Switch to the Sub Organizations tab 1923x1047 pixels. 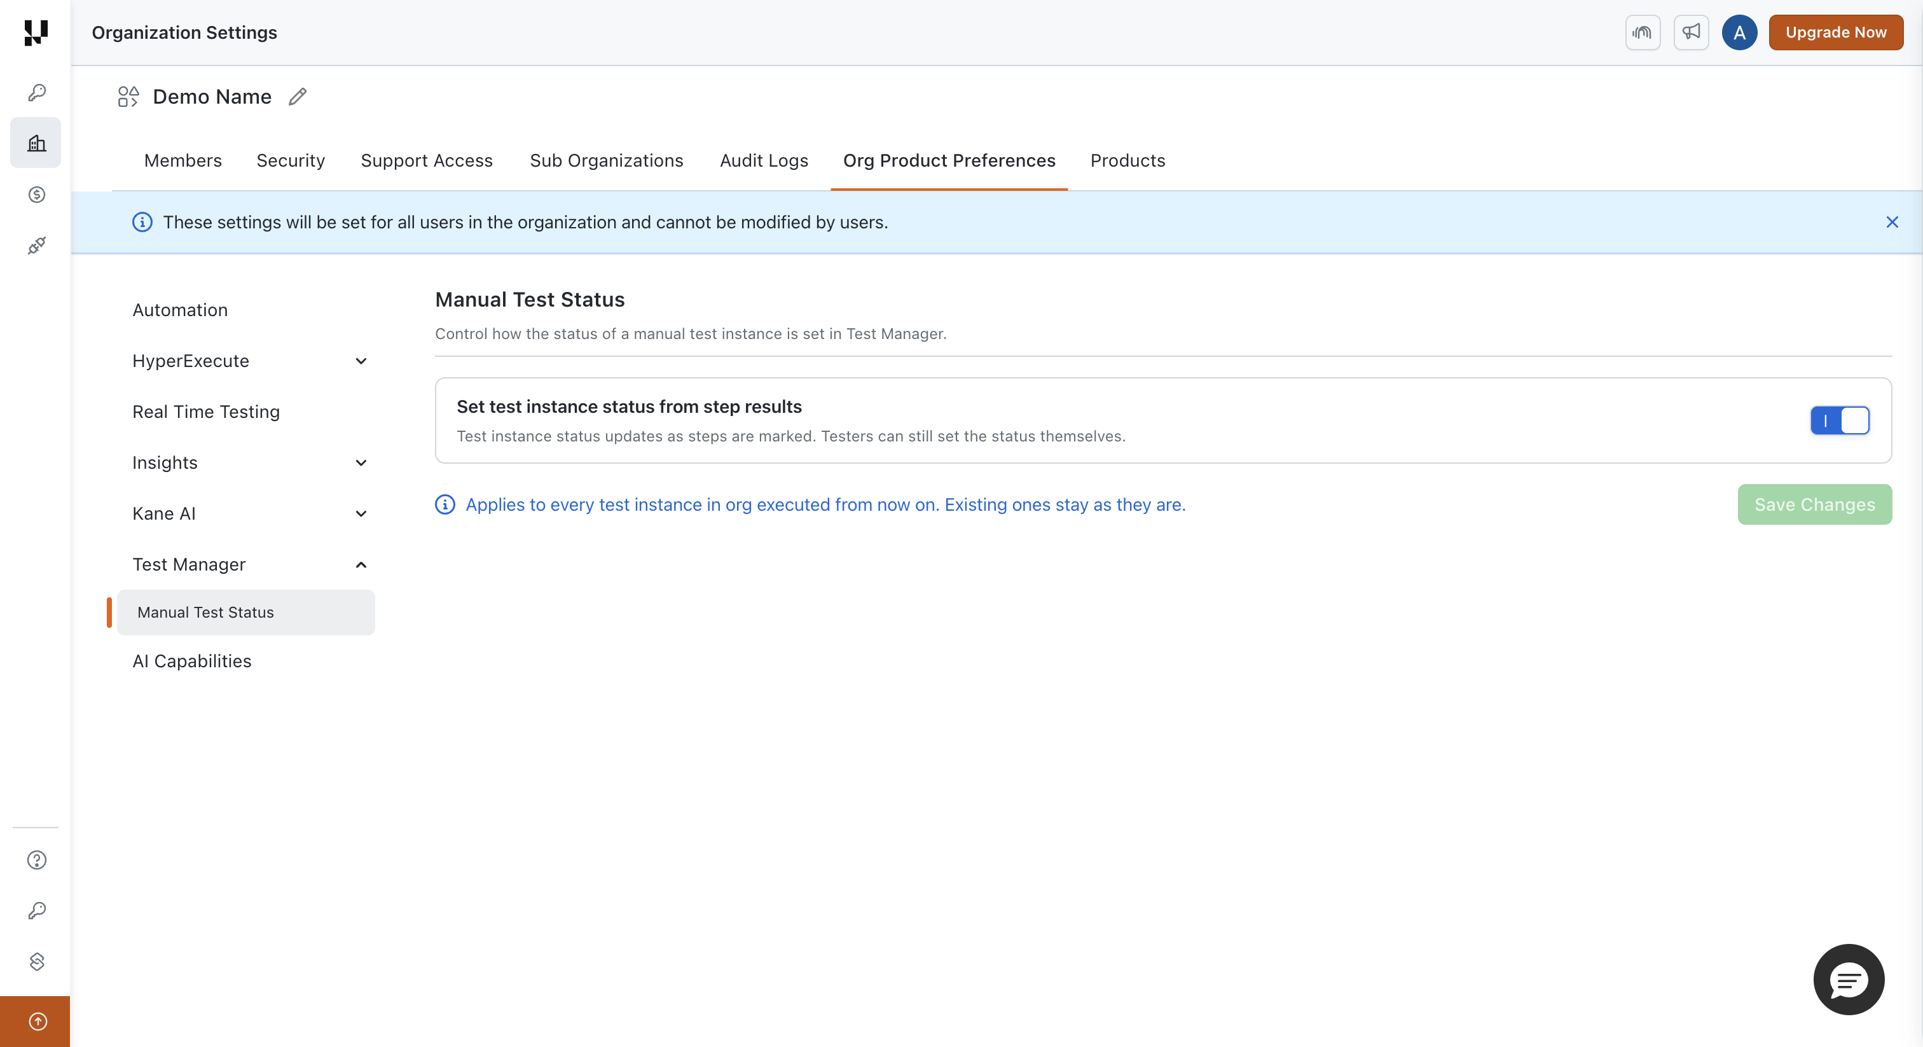point(606,160)
